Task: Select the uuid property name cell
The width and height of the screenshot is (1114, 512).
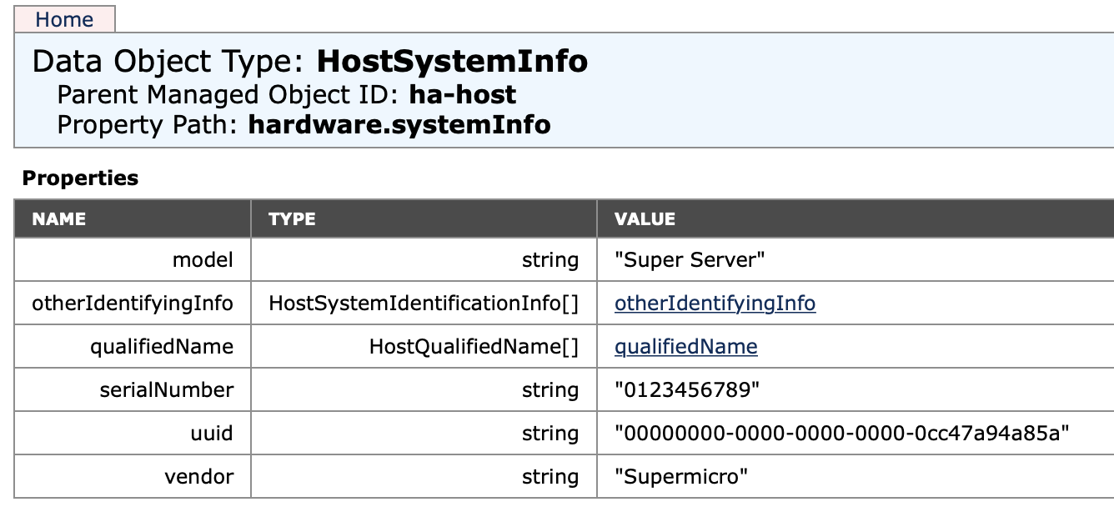Action: click(x=212, y=434)
